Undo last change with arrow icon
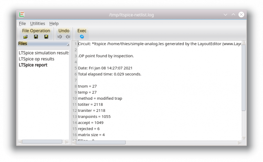 59,37
